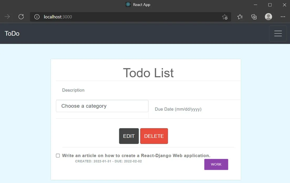Open the Settings and more ellipsis menu
The width and height of the screenshot is (290, 183).
[283, 17]
